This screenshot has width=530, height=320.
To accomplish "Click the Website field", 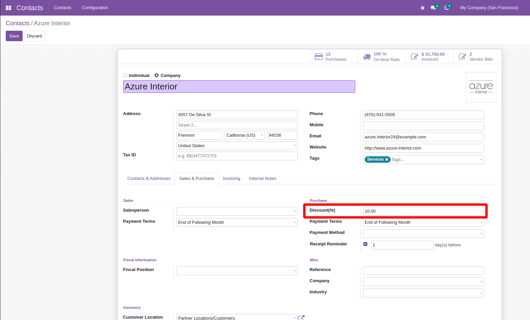I will 423,148.
